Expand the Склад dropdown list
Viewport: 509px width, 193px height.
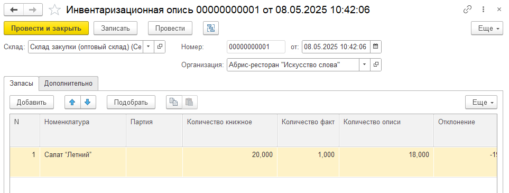pos(149,47)
